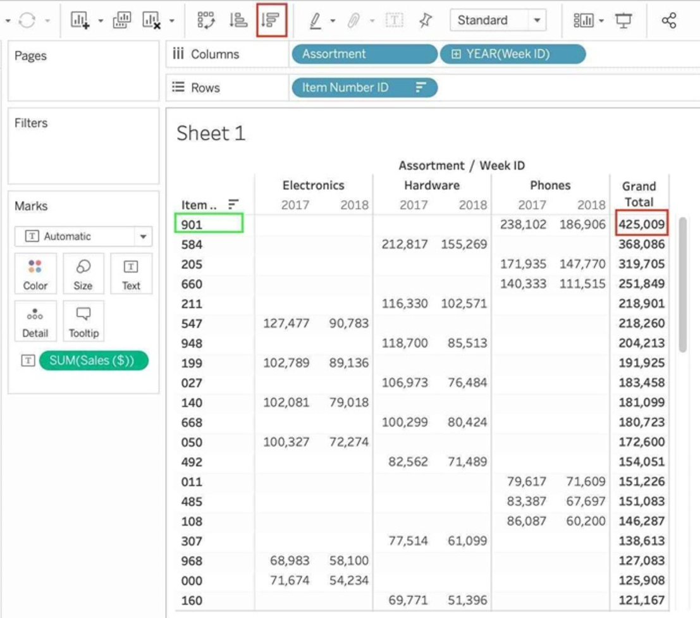The image size is (700, 618).
Task: Click the vertical scrollbar of the table
Action: 682,285
